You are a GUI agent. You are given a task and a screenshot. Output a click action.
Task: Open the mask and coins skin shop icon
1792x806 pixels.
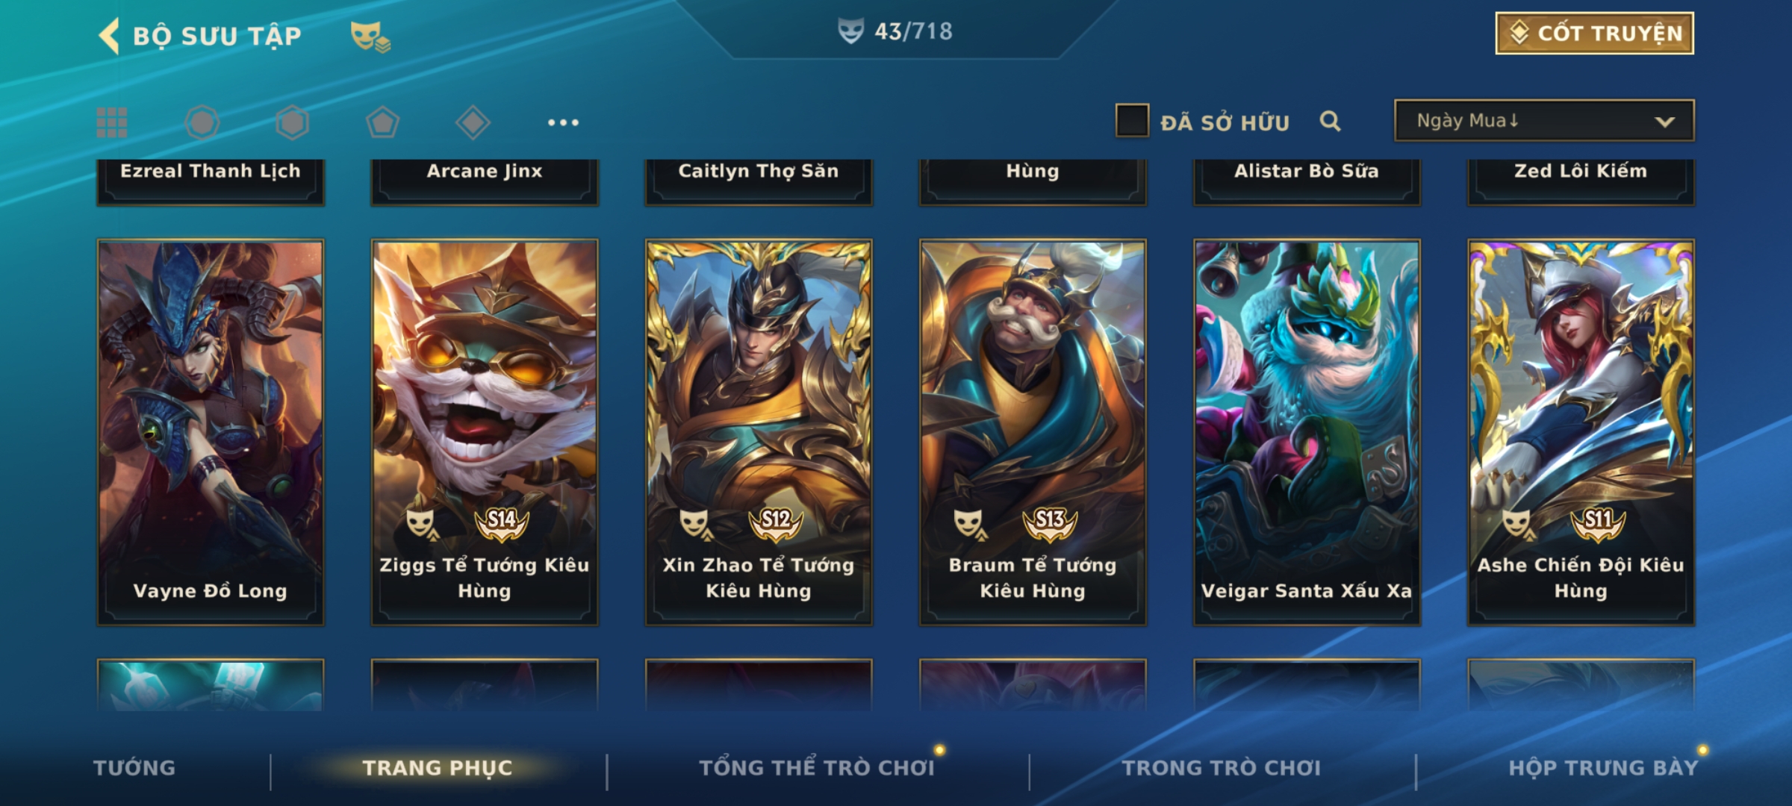coord(370,36)
